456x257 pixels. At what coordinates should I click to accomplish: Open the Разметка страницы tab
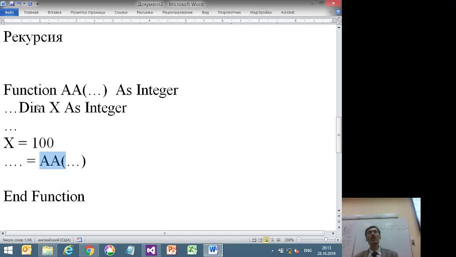[x=88, y=13]
